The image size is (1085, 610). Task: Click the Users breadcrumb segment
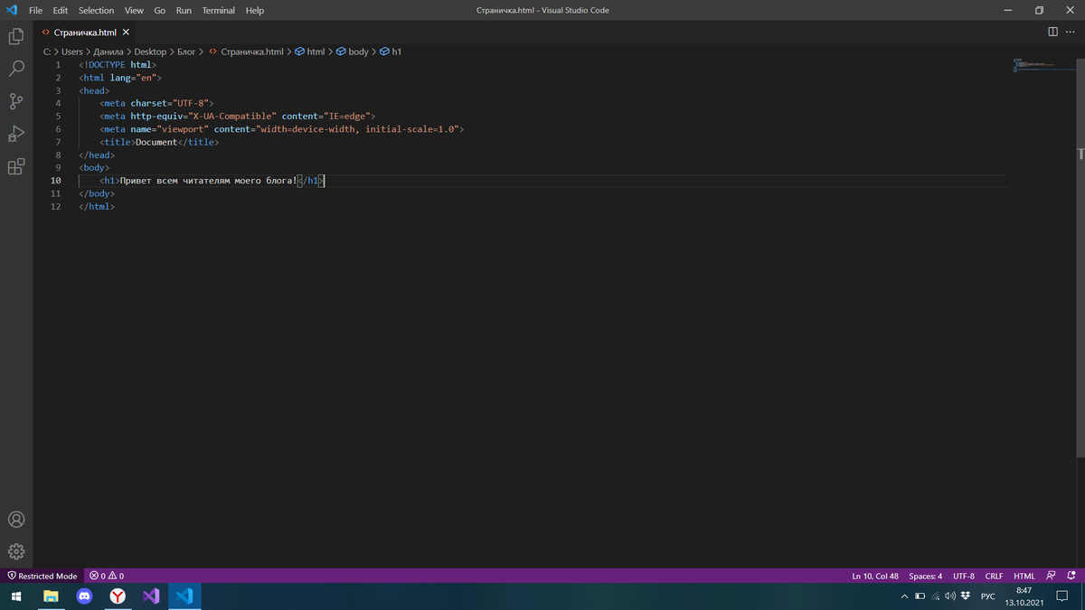(72, 52)
